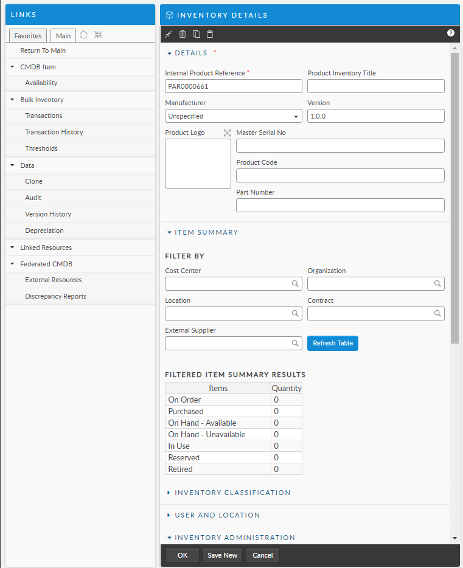Image resolution: width=463 pixels, height=568 pixels.
Task: Click into the Product Inventory Title field
Action: click(x=375, y=86)
